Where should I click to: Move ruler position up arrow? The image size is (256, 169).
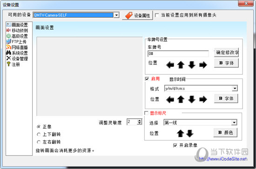click(181, 133)
